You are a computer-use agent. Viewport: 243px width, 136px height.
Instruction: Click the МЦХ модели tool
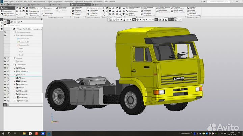(x=132, y=11)
